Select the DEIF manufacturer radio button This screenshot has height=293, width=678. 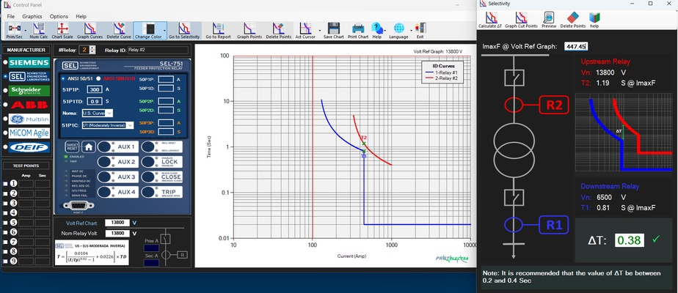click(x=5, y=147)
